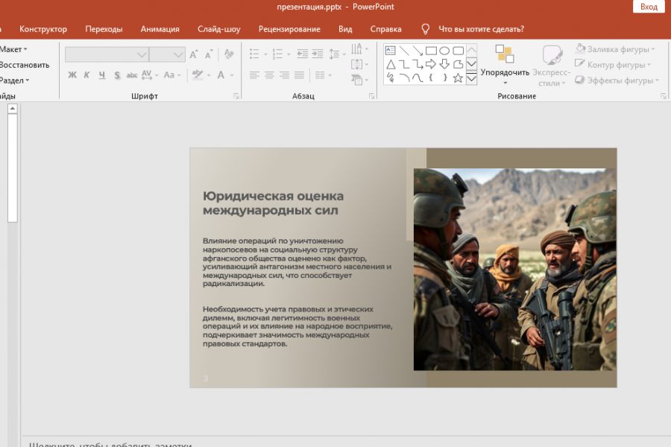The image size is (671, 447).
Task: Pick the triangle shape
Action: pos(390,64)
